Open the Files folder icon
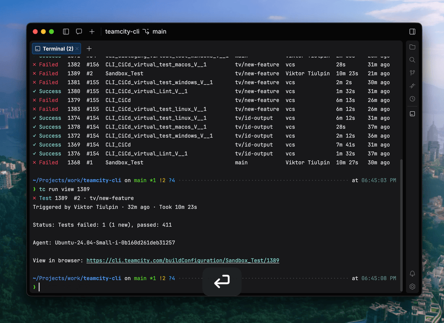The image size is (444, 323). 412,47
